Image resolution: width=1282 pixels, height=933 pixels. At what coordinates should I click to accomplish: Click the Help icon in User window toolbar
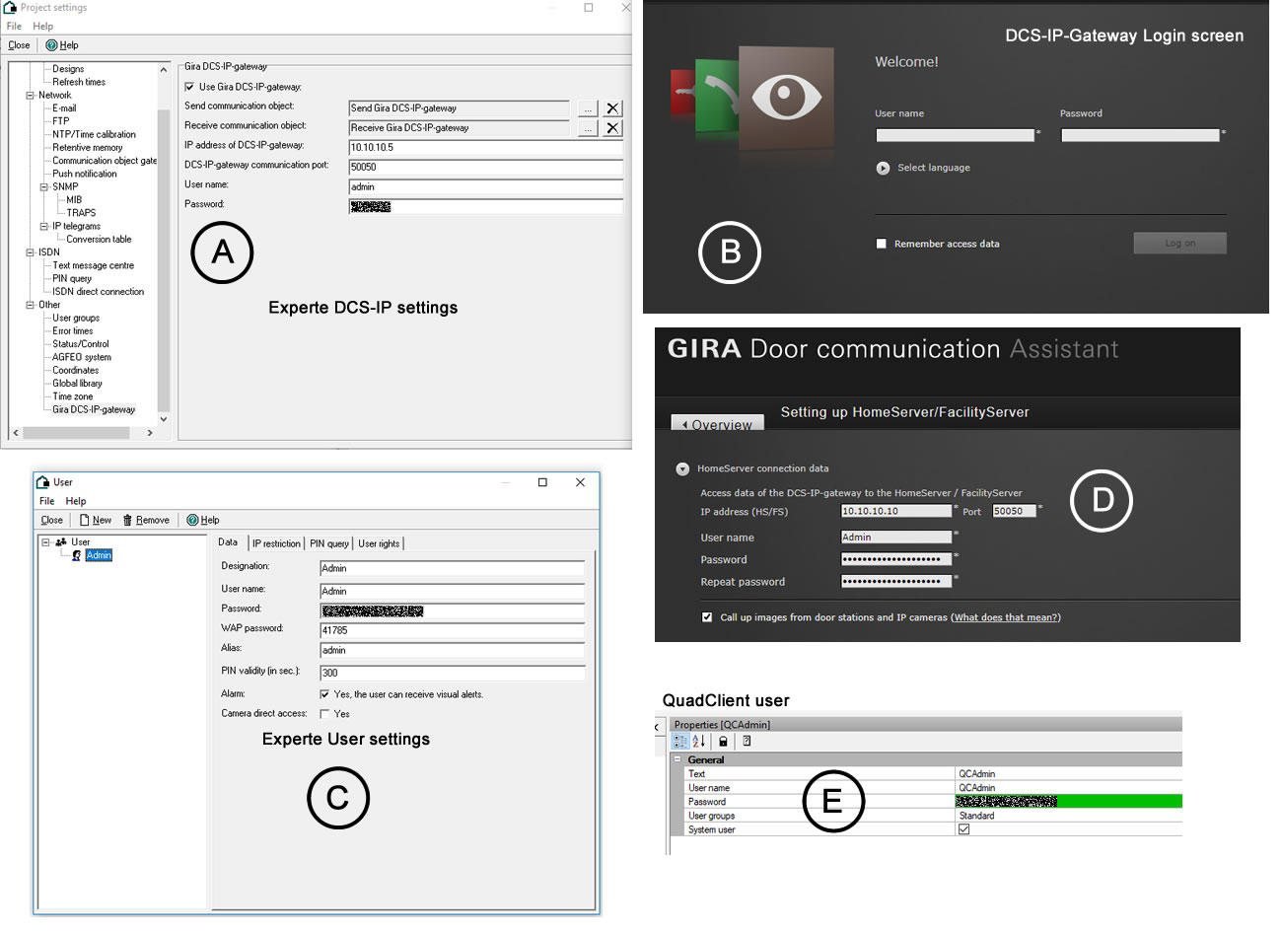coord(192,520)
